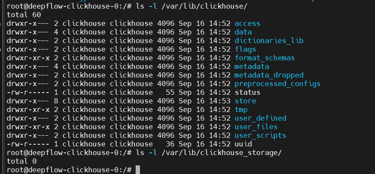Click the store directory name
This screenshot has height=174, width=375.
tap(245, 101)
